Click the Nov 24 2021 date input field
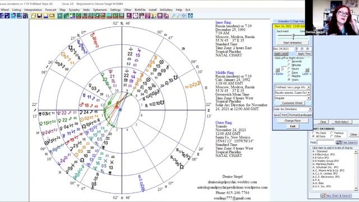The image size is (359, 202). (283, 49)
